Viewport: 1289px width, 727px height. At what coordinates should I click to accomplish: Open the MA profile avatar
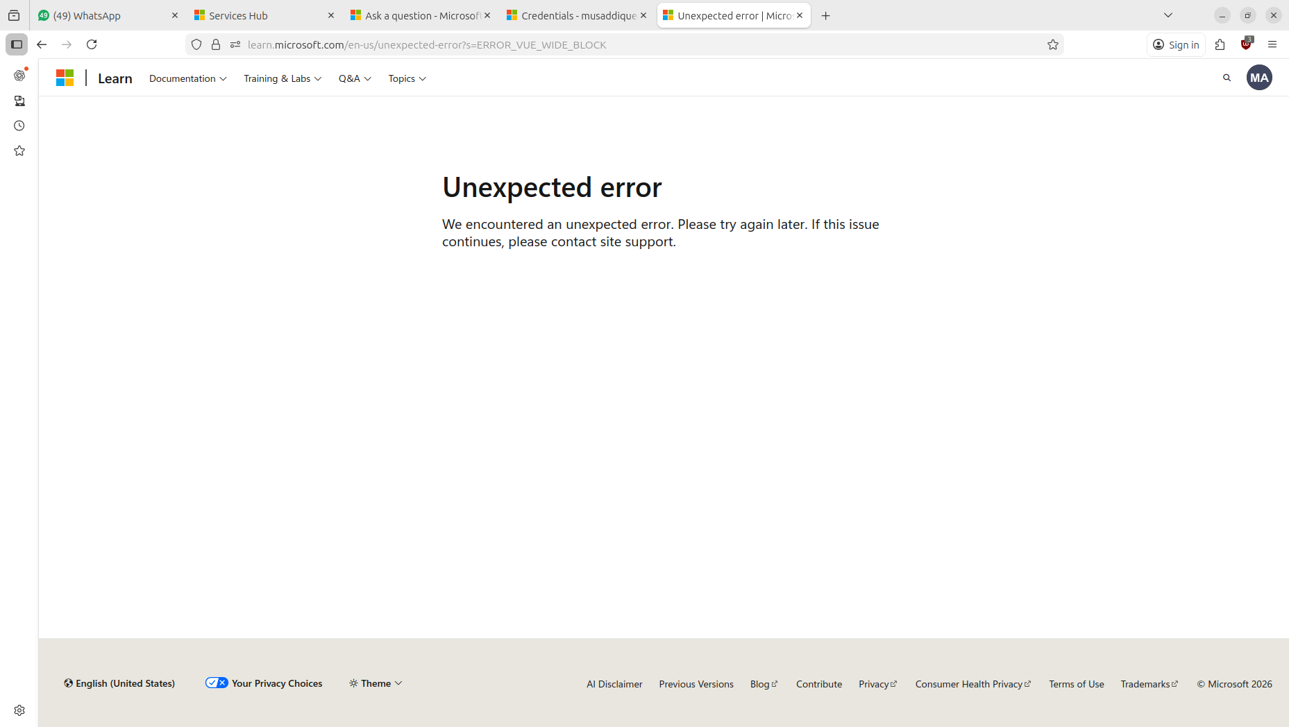[1259, 78]
